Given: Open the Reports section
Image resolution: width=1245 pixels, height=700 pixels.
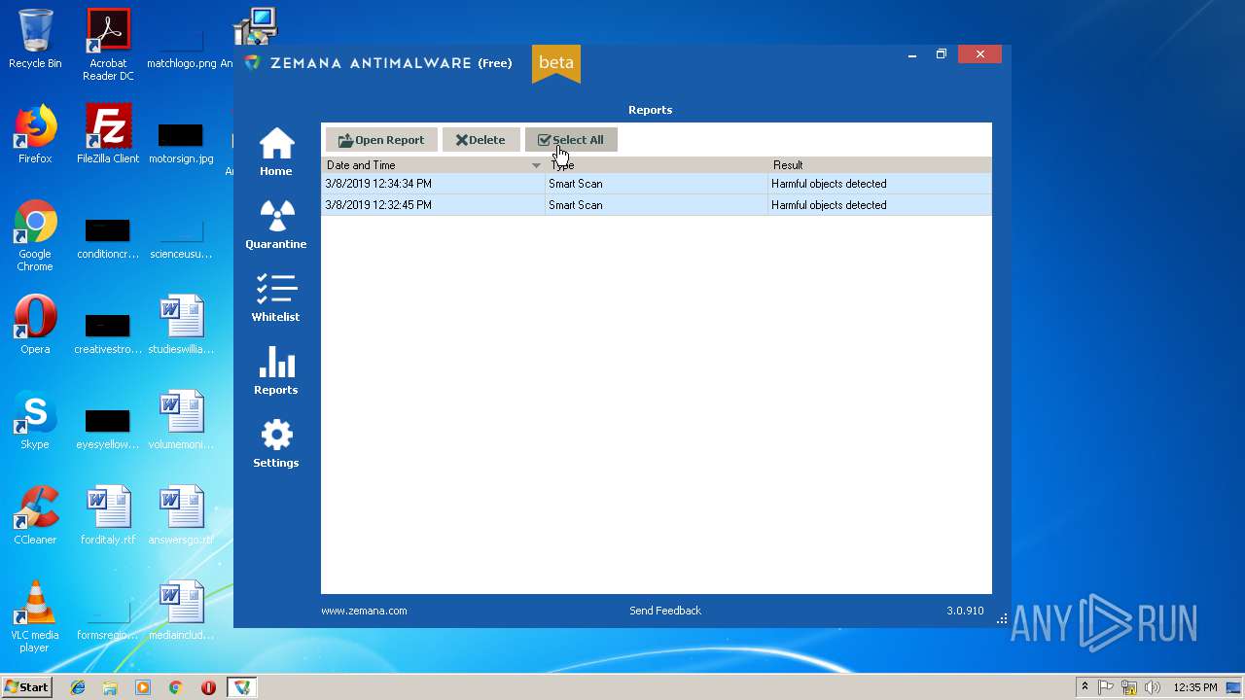Looking at the screenshot, I should pos(276,370).
